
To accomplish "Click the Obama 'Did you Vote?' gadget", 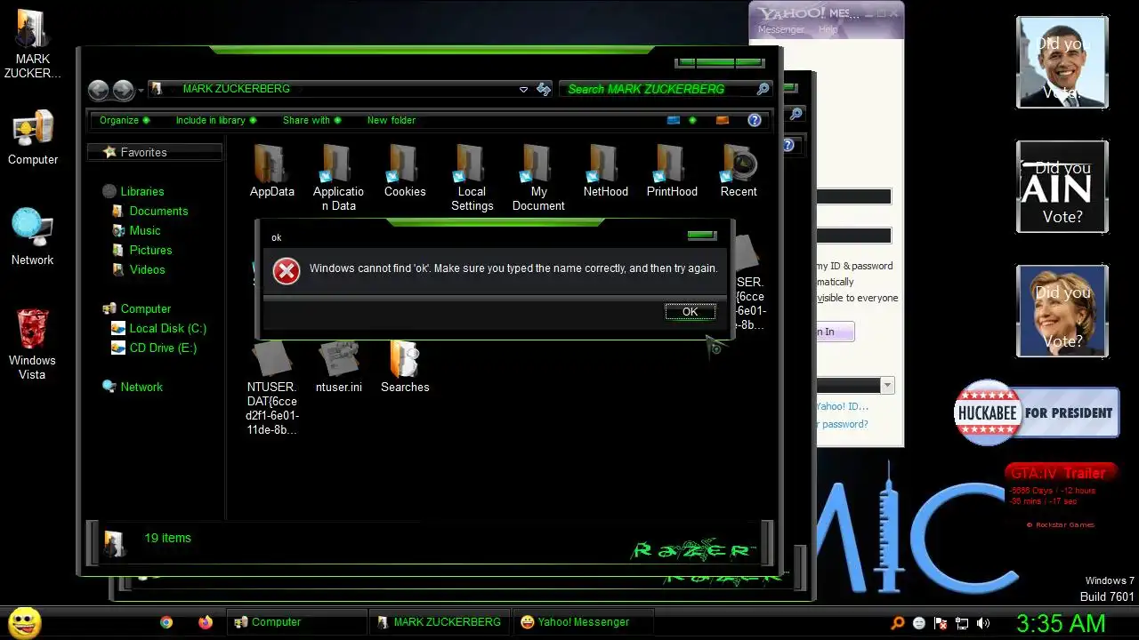I will coord(1062,62).
